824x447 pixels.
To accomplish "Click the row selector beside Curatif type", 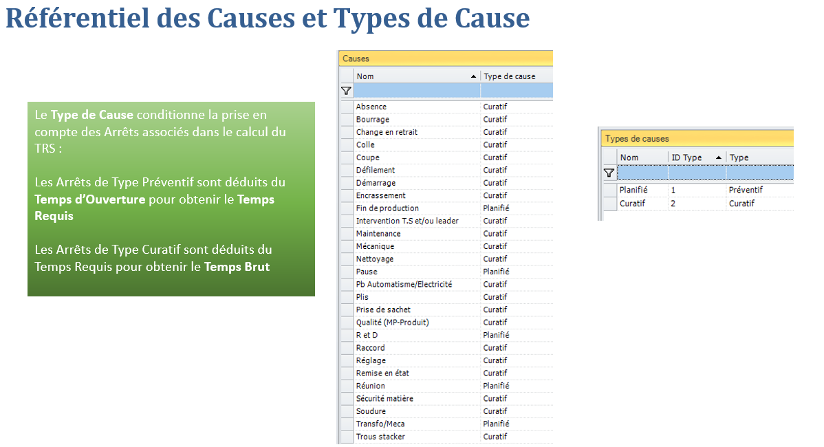I will (x=609, y=204).
